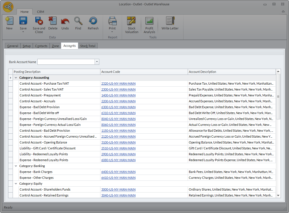Click the Undo arrow icon
Viewport: 289px width, 213px height.
[x=65, y=21]
